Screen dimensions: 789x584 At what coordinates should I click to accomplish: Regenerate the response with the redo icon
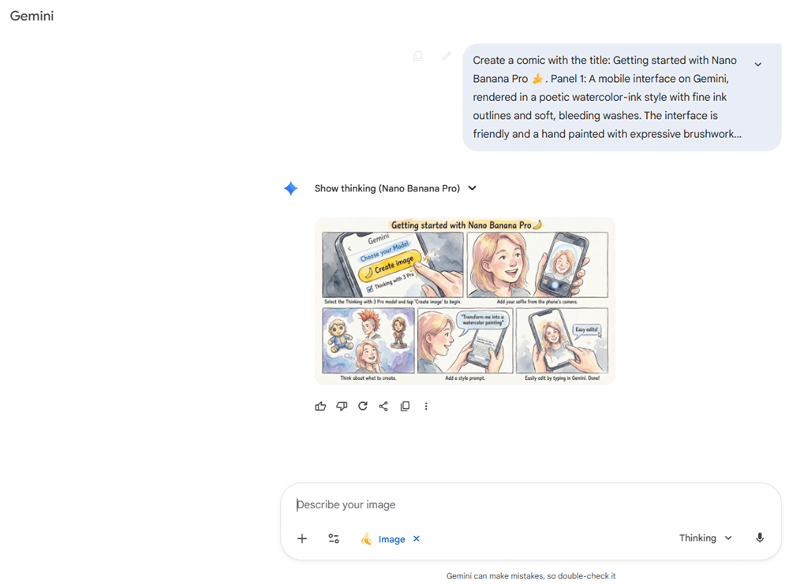point(363,407)
